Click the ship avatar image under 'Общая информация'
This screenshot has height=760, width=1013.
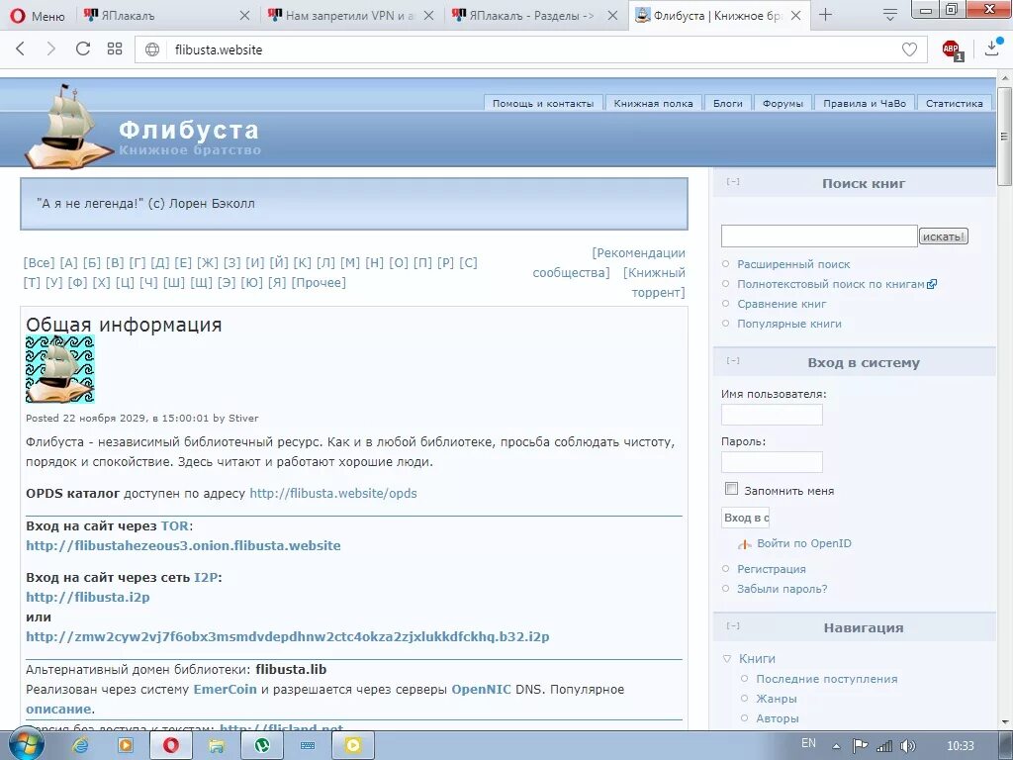pos(60,368)
